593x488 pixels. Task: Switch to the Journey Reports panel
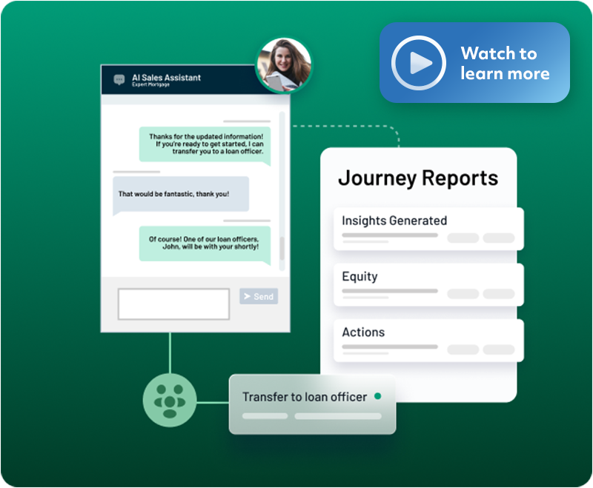click(x=419, y=178)
